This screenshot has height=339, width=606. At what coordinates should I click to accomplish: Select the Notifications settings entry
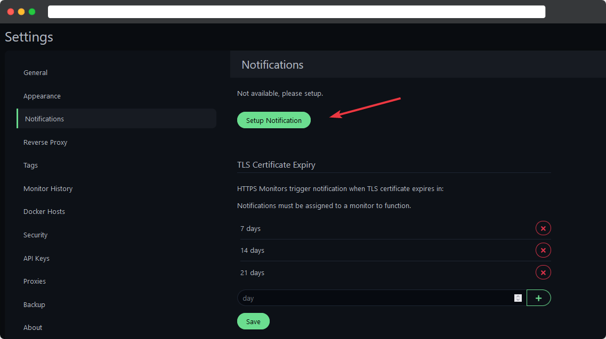click(x=45, y=118)
